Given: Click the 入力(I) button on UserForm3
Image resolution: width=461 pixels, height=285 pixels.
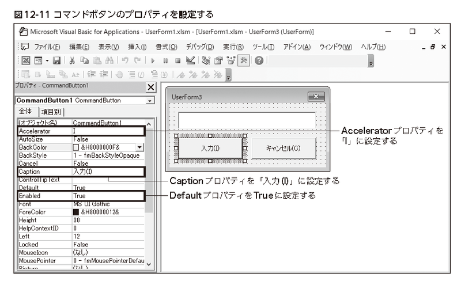Looking at the screenshot, I should [210, 148].
